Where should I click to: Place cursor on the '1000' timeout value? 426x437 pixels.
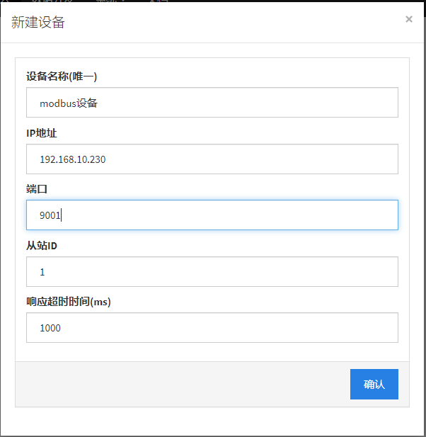coord(50,328)
